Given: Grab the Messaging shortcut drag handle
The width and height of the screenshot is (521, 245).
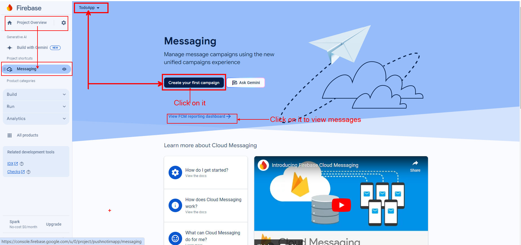Looking at the screenshot, I should pos(5,69).
